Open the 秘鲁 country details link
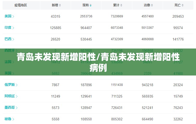Screen dimensions: 196x124 [x=9, y=119]
